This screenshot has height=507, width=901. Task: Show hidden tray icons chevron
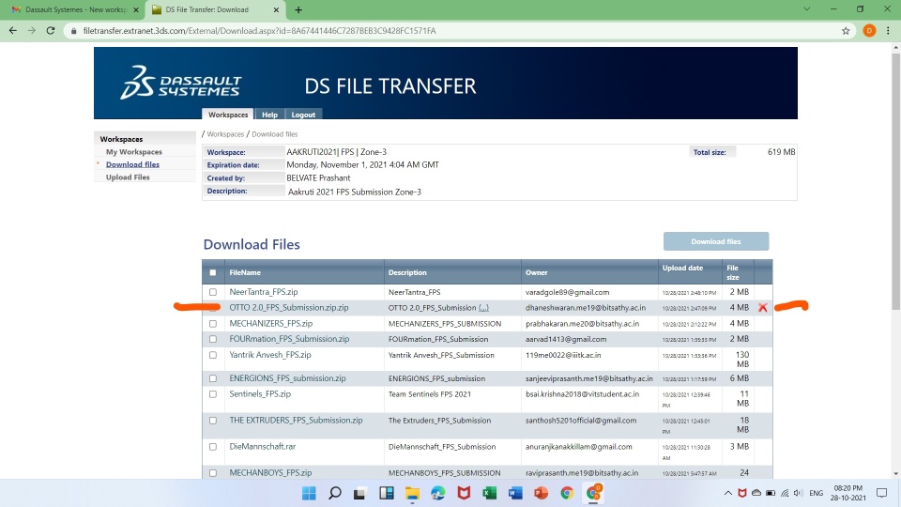[x=727, y=493]
